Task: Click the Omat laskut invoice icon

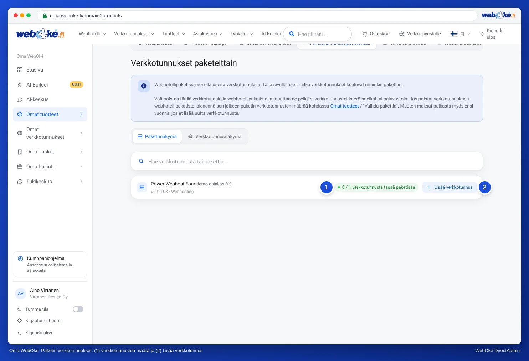Action: pyautogui.click(x=20, y=152)
